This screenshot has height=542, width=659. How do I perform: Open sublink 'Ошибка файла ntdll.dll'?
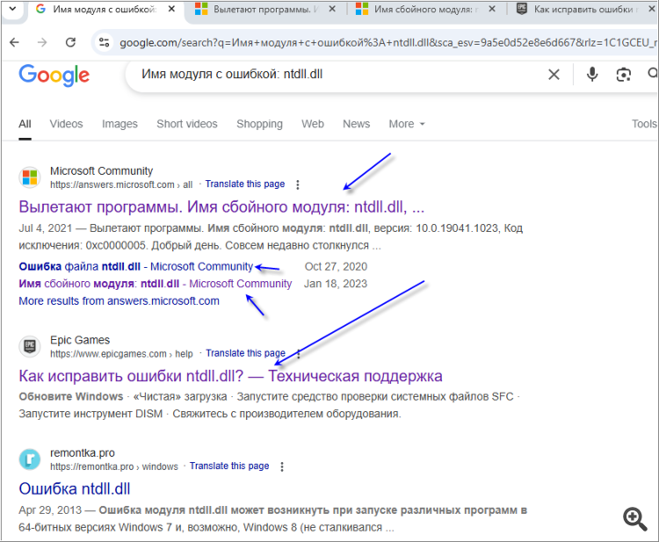(x=135, y=266)
